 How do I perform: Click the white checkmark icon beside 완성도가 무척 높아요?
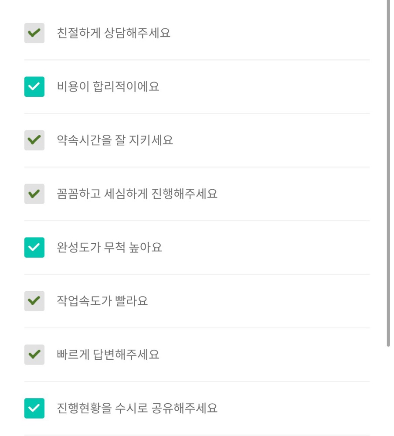(x=34, y=247)
